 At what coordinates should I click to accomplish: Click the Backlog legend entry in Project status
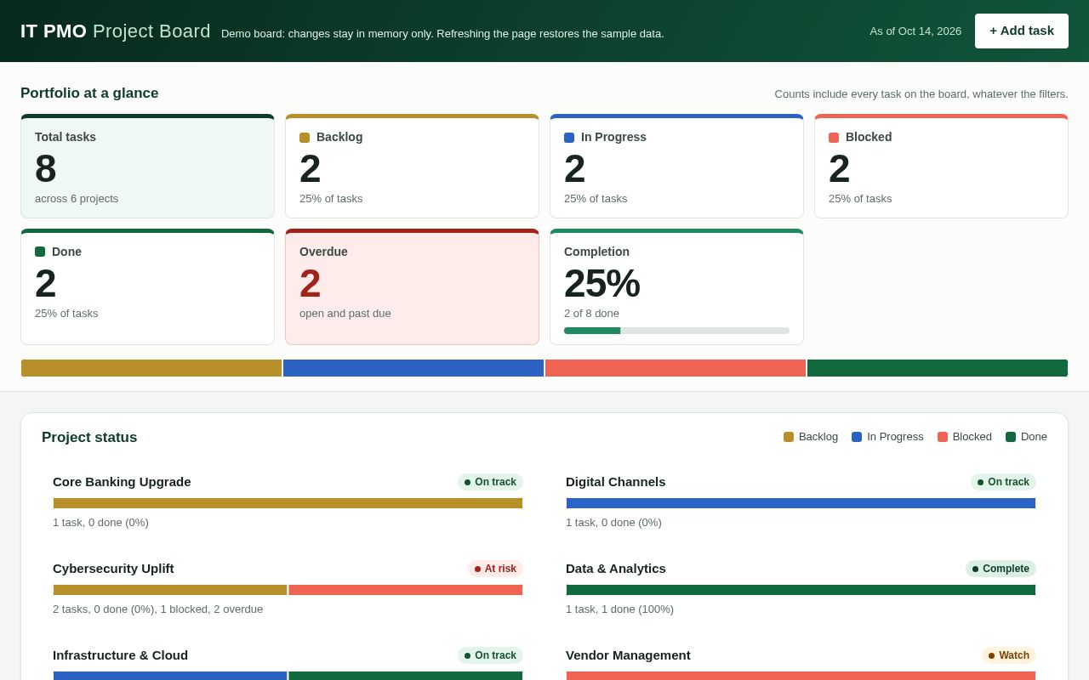[811, 437]
